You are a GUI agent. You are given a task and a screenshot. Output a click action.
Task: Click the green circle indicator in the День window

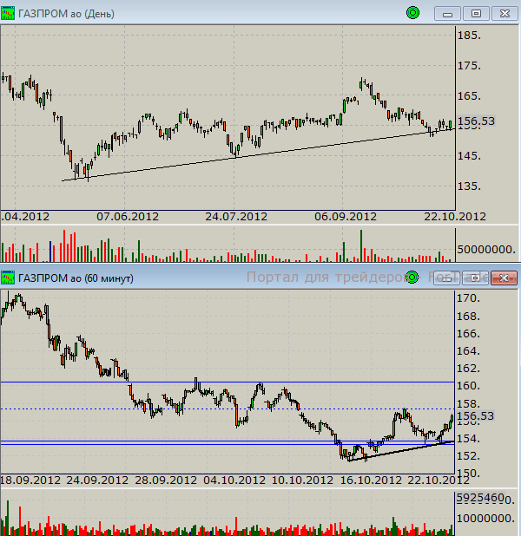coord(412,13)
